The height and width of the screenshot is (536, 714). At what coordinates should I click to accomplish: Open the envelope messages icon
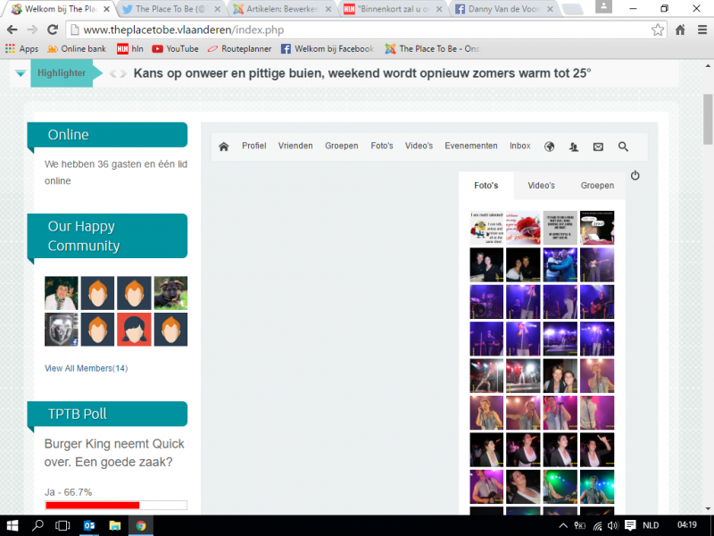(x=598, y=147)
